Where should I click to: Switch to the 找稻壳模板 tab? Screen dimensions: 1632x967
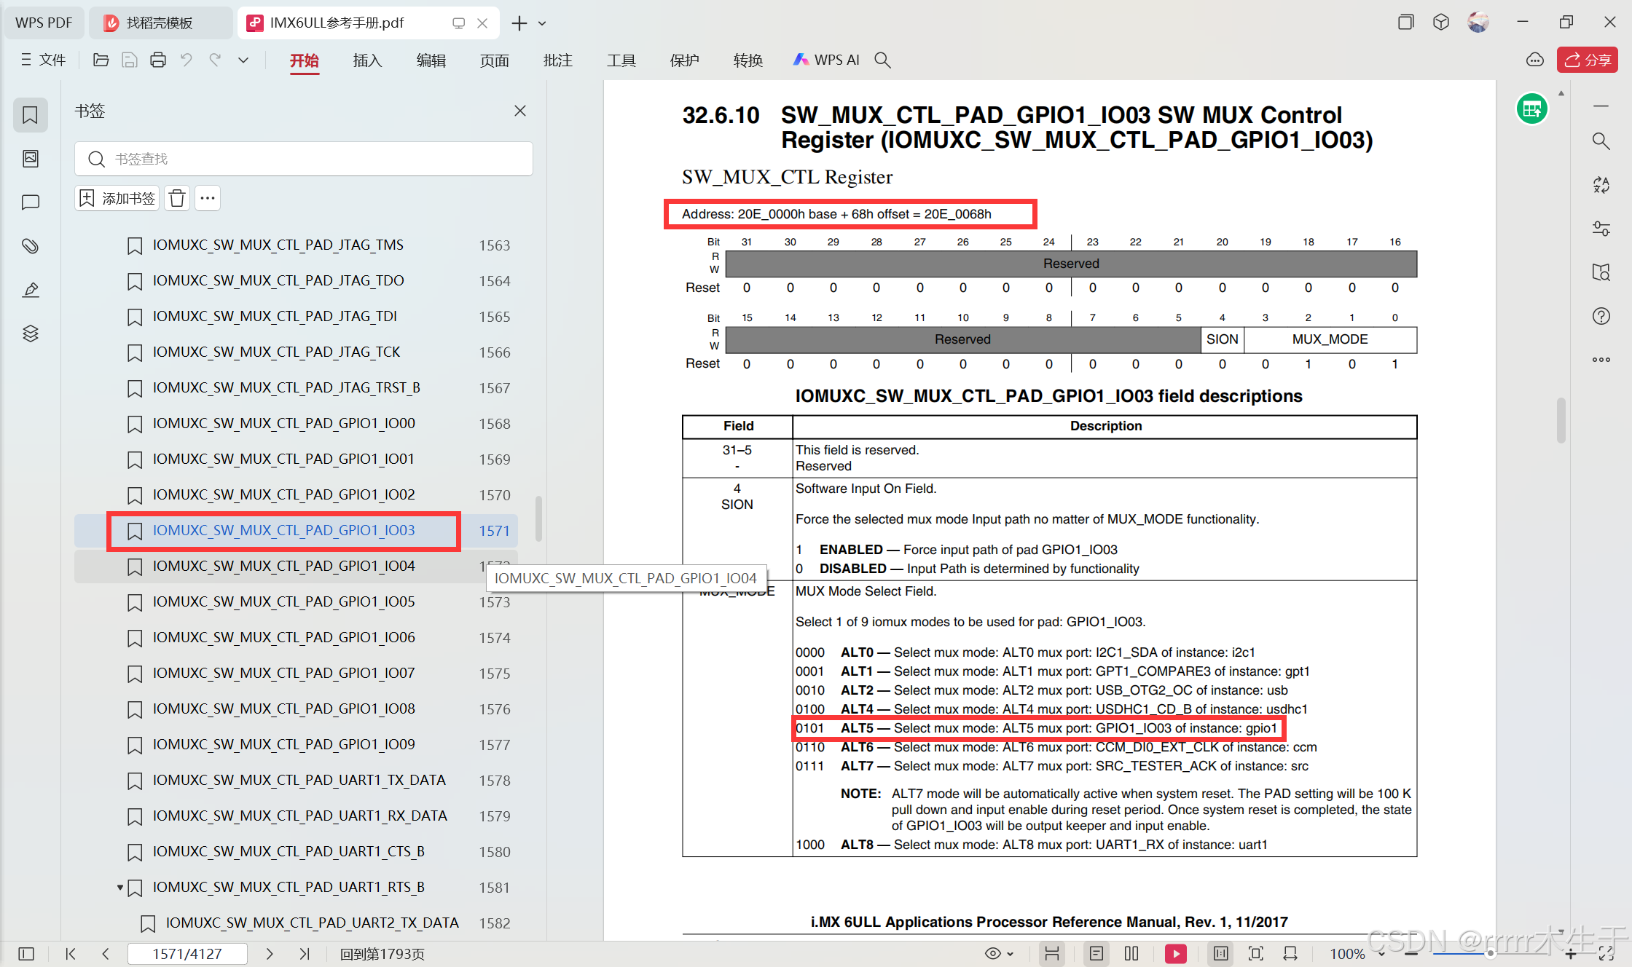click(x=160, y=23)
